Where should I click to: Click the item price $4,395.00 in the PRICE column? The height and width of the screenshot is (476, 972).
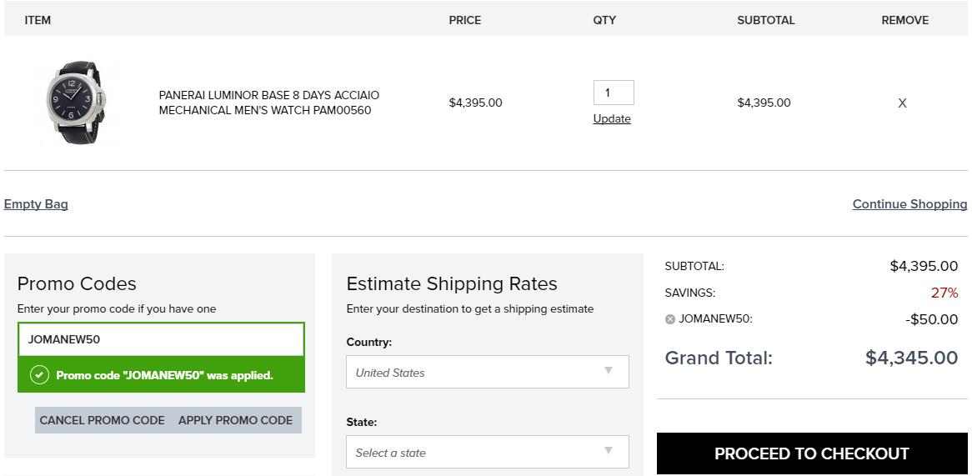click(x=475, y=103)
